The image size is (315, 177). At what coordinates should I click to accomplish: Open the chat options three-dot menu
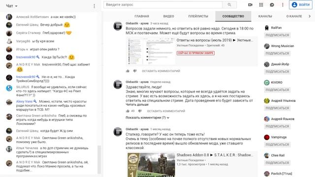click(94, 6)
